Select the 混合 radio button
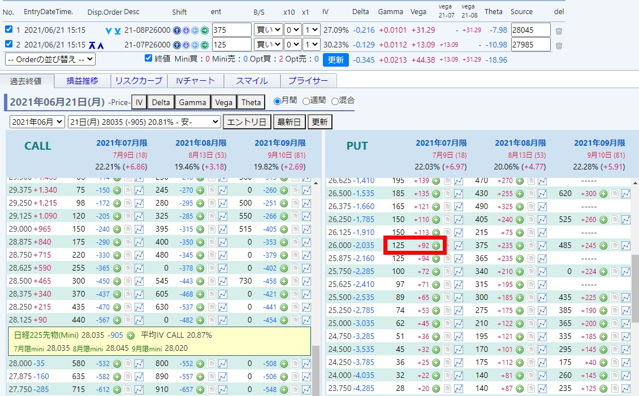 [x=335, y=101]
